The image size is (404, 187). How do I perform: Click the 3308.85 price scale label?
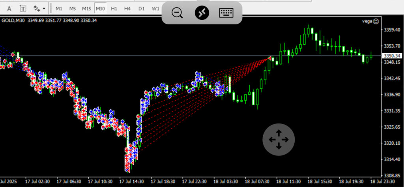392,176
